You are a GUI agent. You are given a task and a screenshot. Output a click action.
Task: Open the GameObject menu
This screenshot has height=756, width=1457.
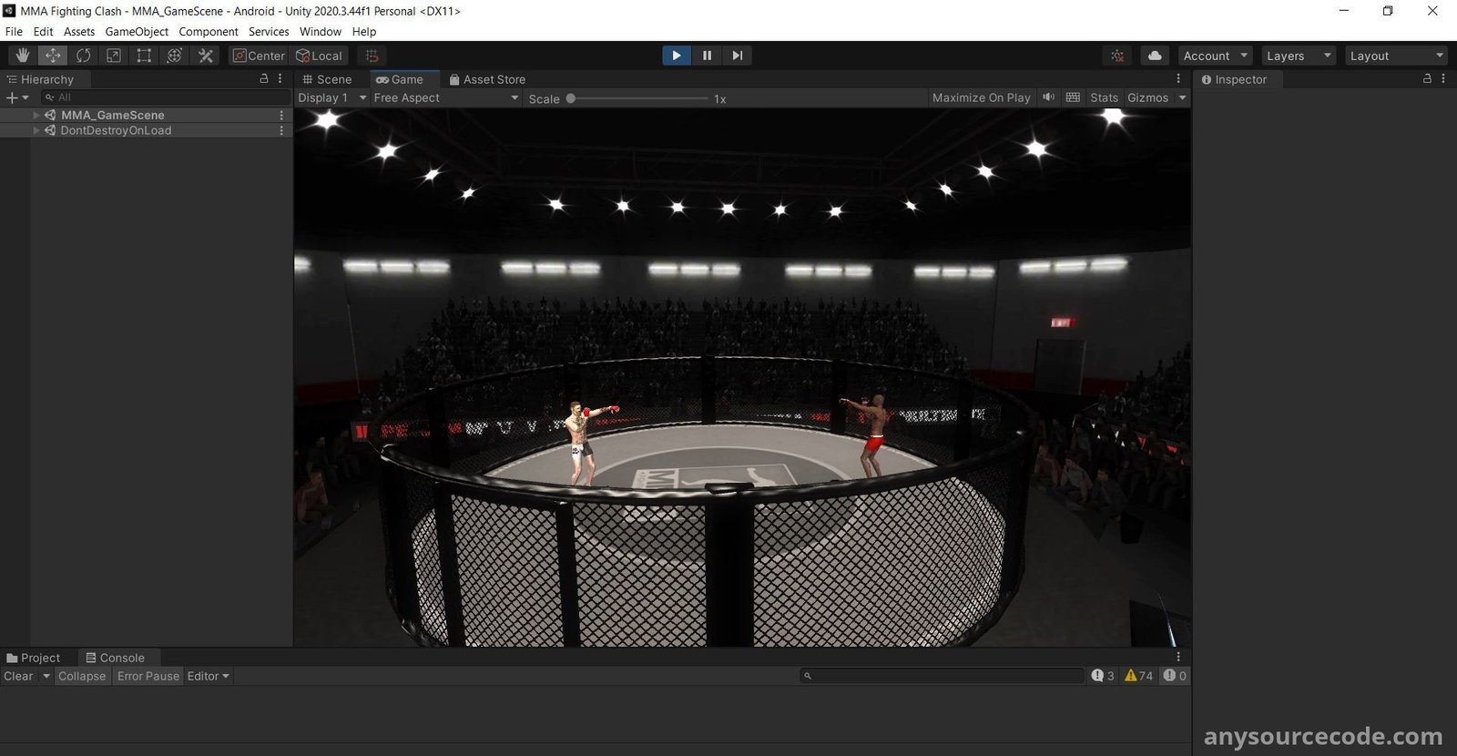[137, 32]
